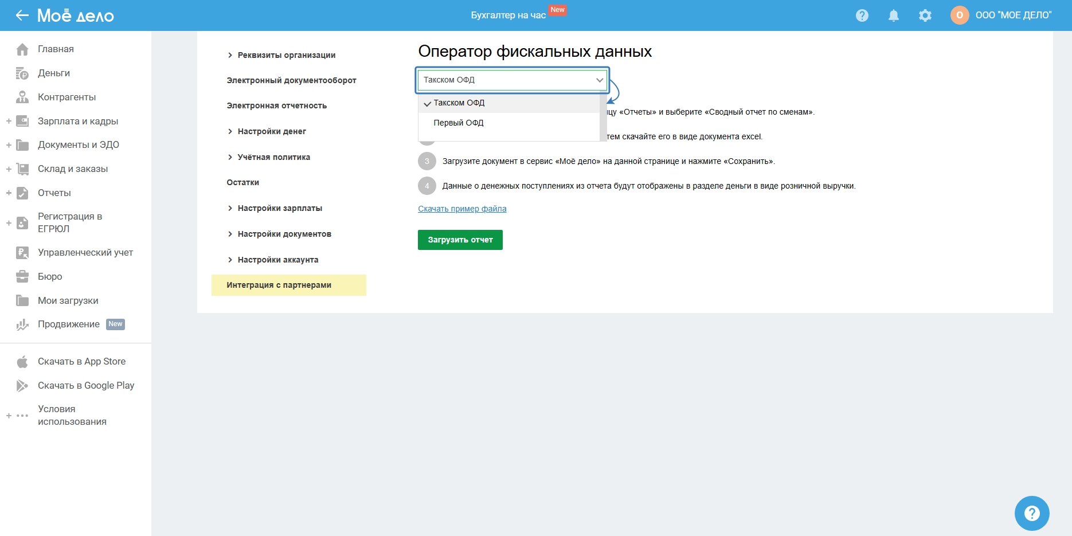Open Интеграция с партнерами settings
Image resolution: width=1072 pixels, height=536 pixels.
(x=289, y=285)
